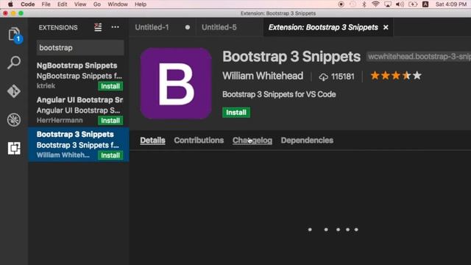Click the HerrHerrmann author name

(60, 121)
